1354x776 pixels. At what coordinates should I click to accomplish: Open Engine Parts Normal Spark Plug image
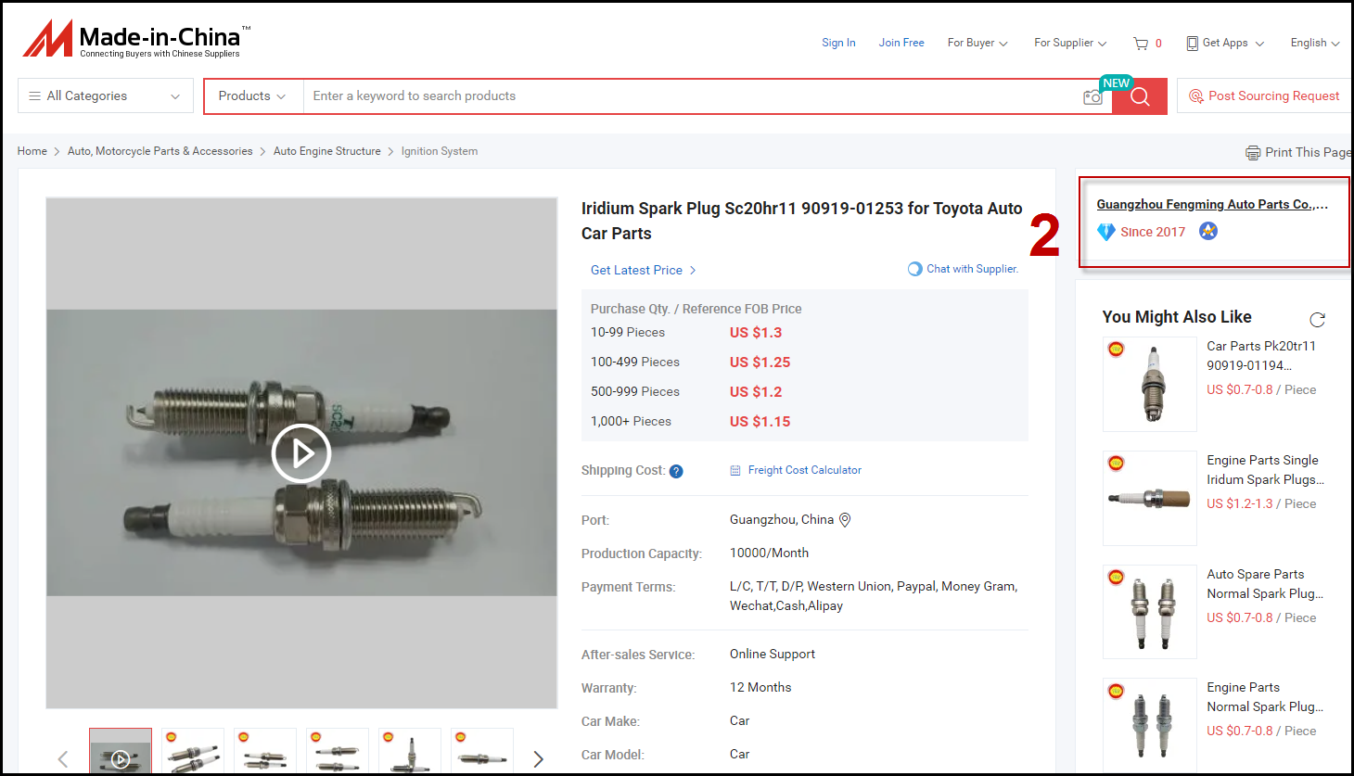(1150, 725)
